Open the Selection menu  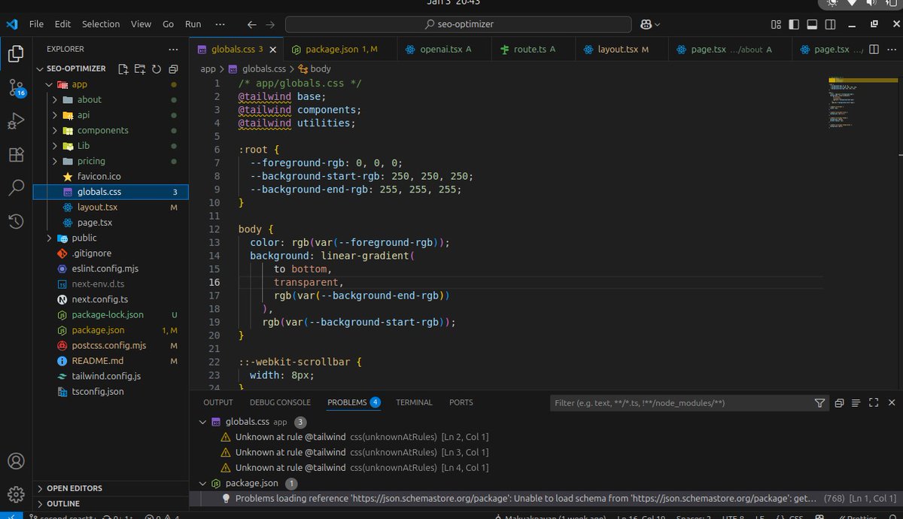101,24
